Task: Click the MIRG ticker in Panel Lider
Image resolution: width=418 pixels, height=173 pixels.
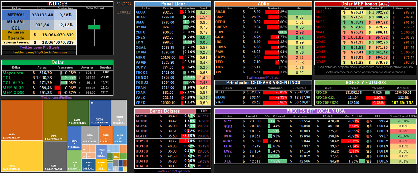Action: point(141,57)
